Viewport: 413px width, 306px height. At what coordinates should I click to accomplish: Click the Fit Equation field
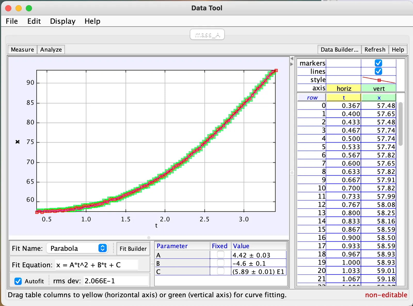(x=97, y=265)
